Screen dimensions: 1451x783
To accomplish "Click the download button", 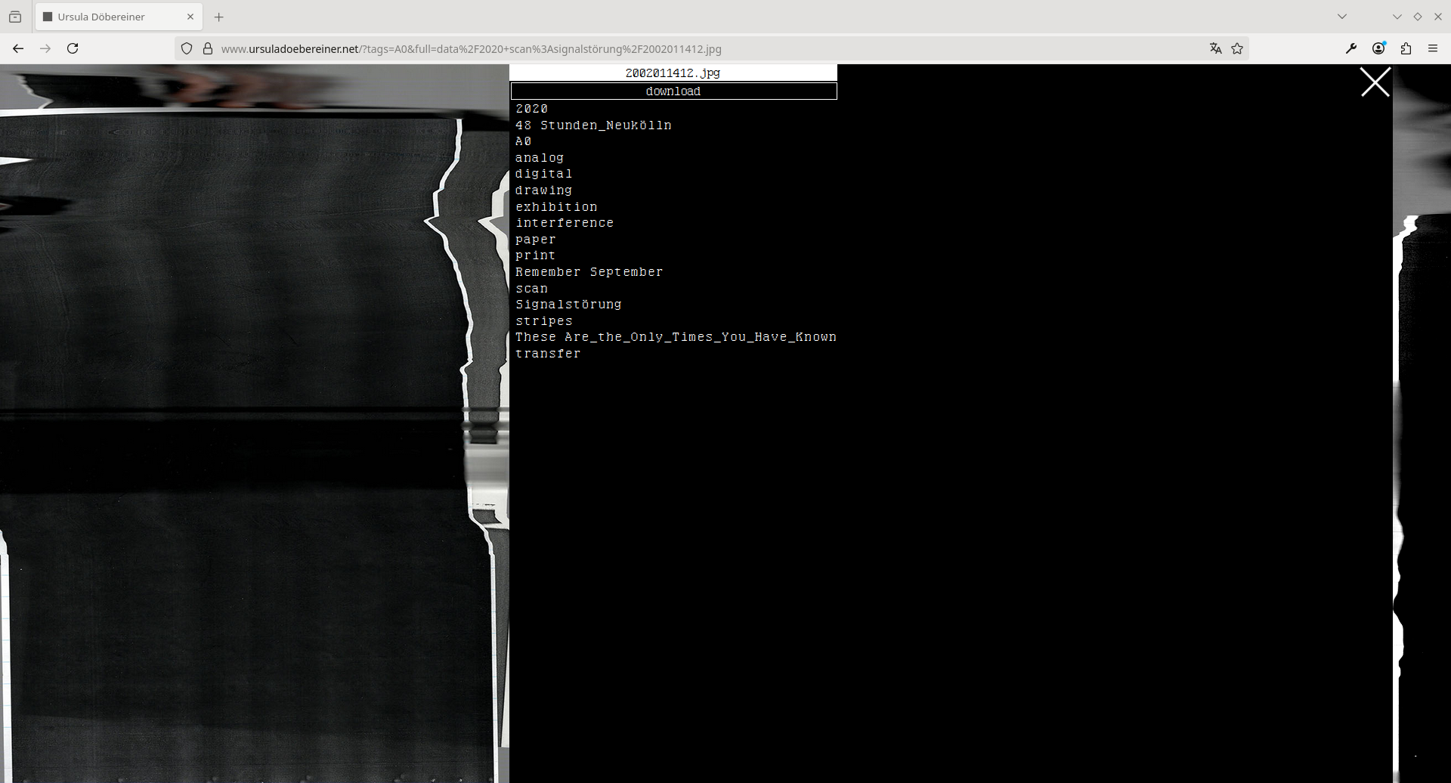I will tap(673, 91).
